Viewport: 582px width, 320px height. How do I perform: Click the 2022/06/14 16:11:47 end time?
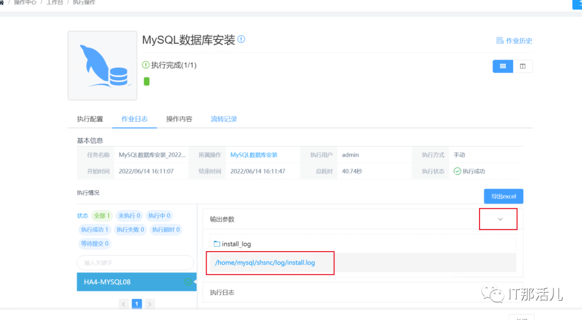(x=258, y=171)
